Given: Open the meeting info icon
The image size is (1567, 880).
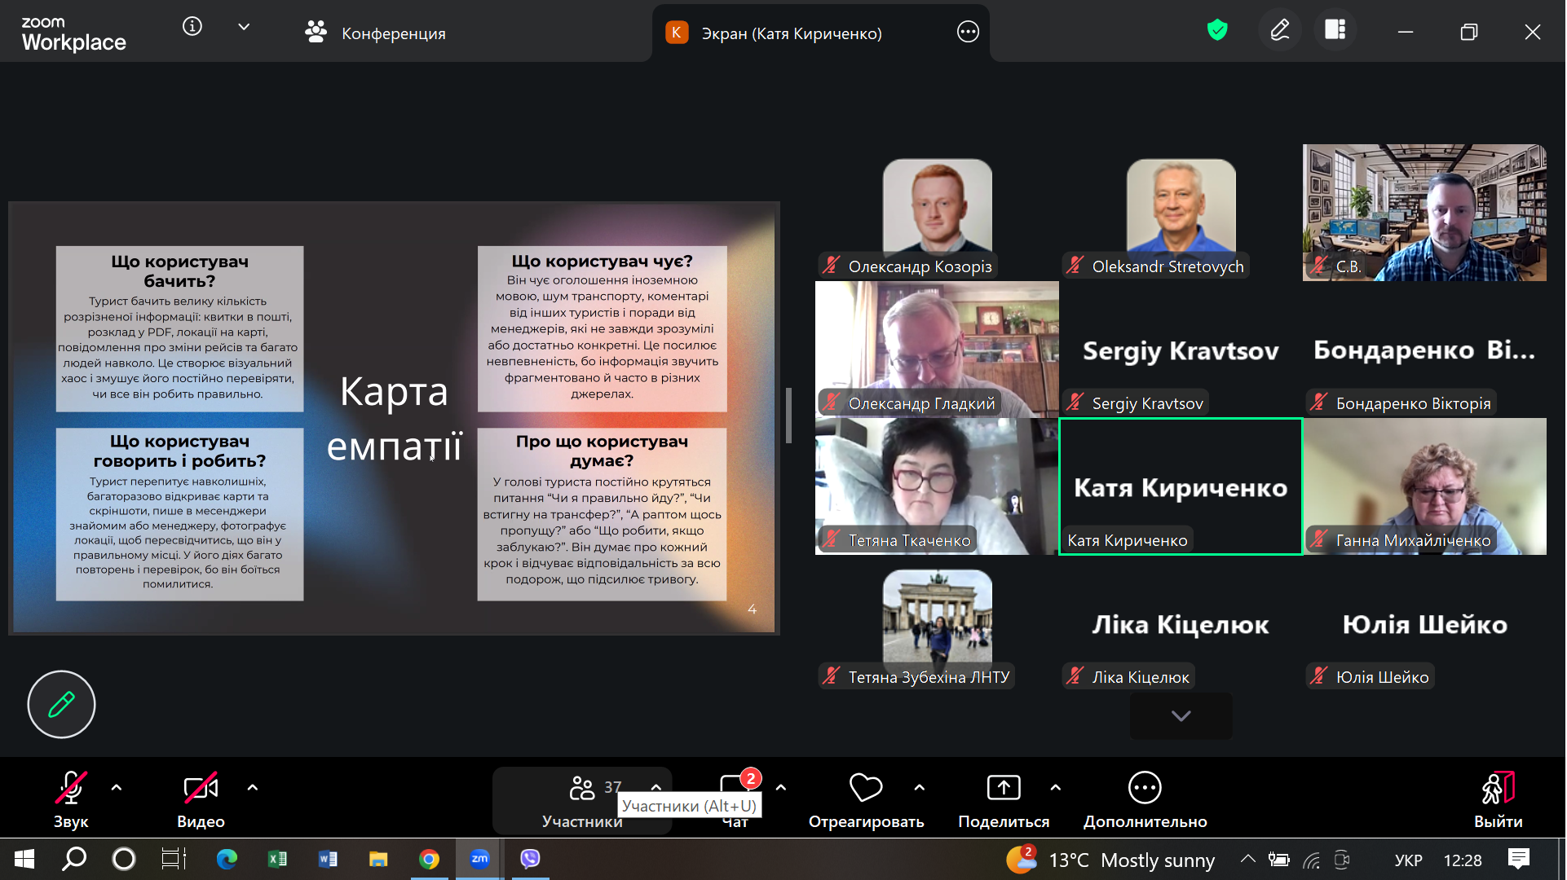Looking at the screenshot, I should pos(192,27).
